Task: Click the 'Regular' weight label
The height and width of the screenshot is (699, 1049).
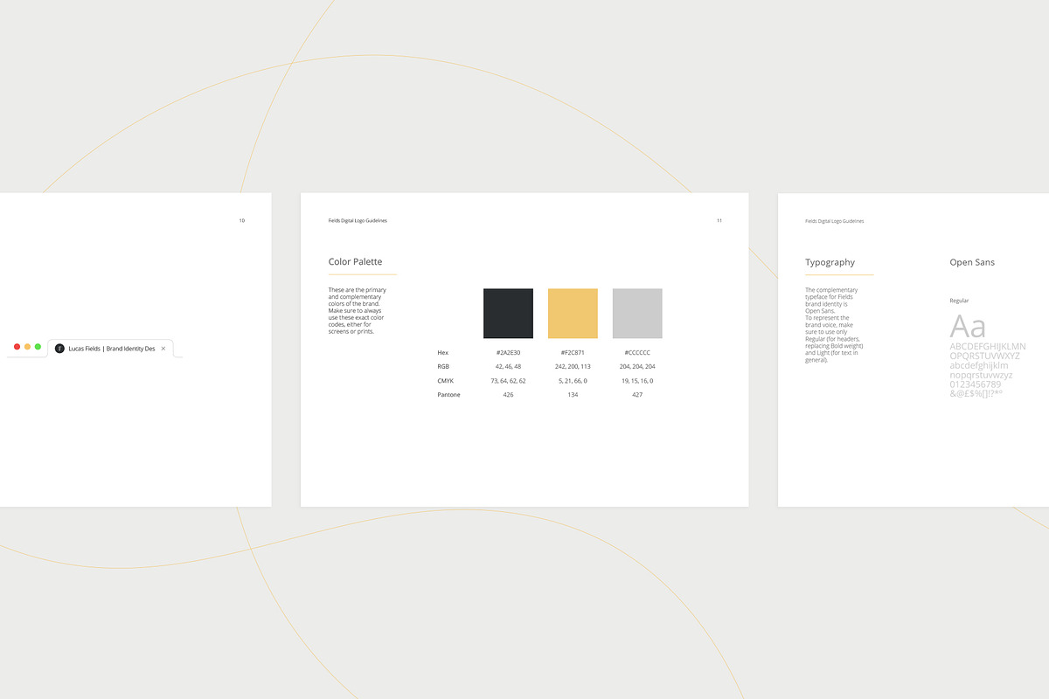Action: click(959, 300)
